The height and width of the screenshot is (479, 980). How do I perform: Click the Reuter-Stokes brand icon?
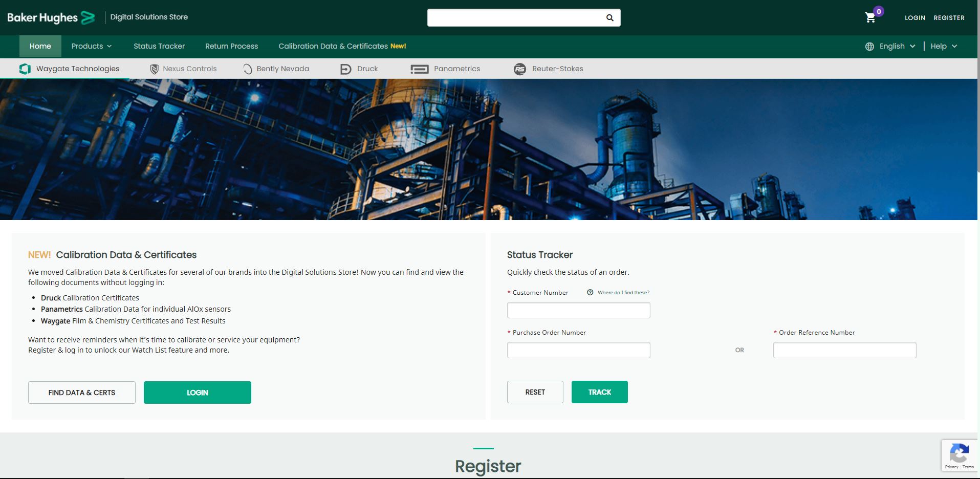(x=520, y=69)
